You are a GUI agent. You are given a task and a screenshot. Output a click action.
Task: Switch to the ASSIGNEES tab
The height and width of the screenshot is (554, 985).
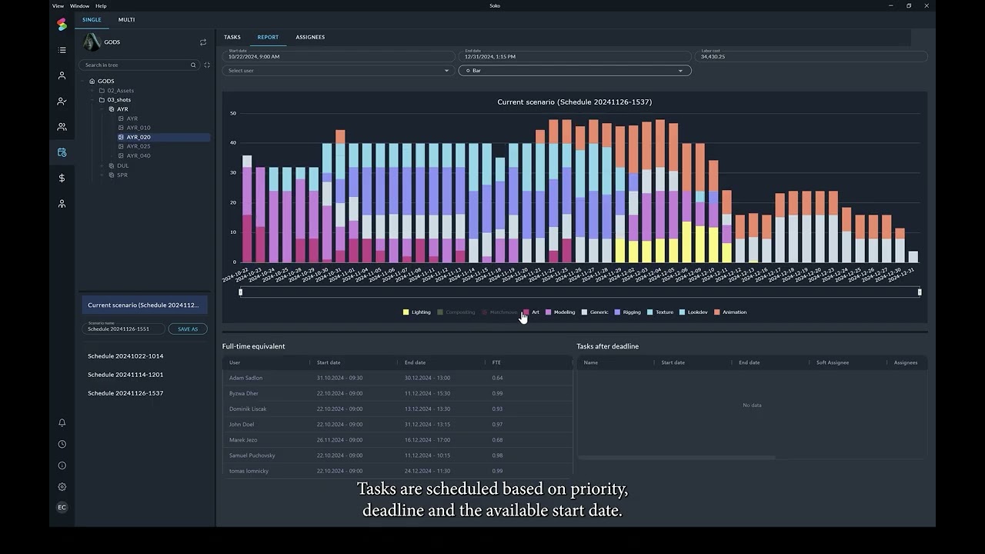click(x=310, y=37)
